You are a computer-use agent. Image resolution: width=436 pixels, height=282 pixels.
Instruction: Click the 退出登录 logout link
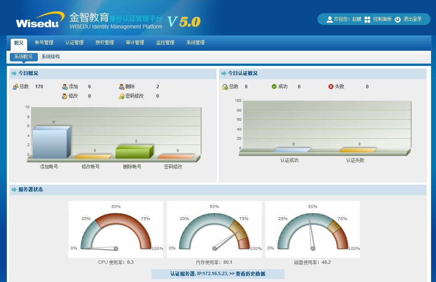[413, 19]
